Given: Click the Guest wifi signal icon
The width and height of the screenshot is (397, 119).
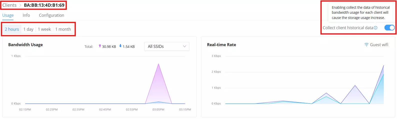Looking at the screenshot, I should coord(366,45).
